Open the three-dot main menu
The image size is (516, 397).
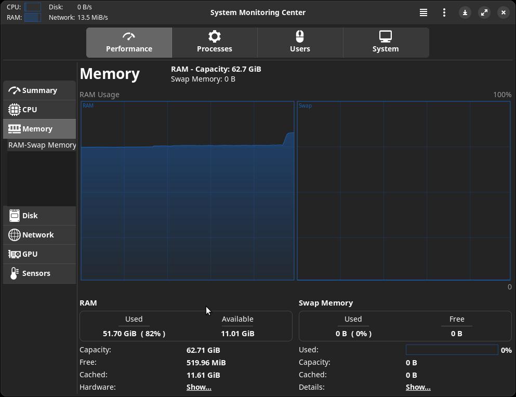click(x=444, y=12)
